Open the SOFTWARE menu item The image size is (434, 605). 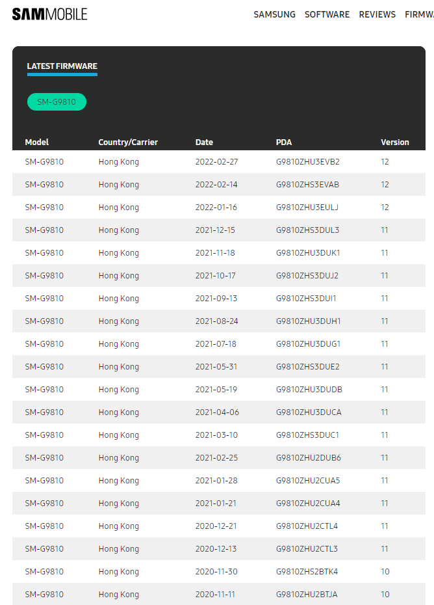click(x=327, y=15)
